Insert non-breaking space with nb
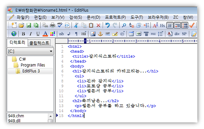Screen dimensions: 204x129 tap(61, 34)
